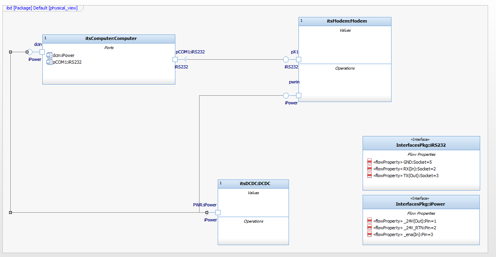Select the PWR:iPower port on the DCDC block
The image size is (496, 257).
(217, 212)
